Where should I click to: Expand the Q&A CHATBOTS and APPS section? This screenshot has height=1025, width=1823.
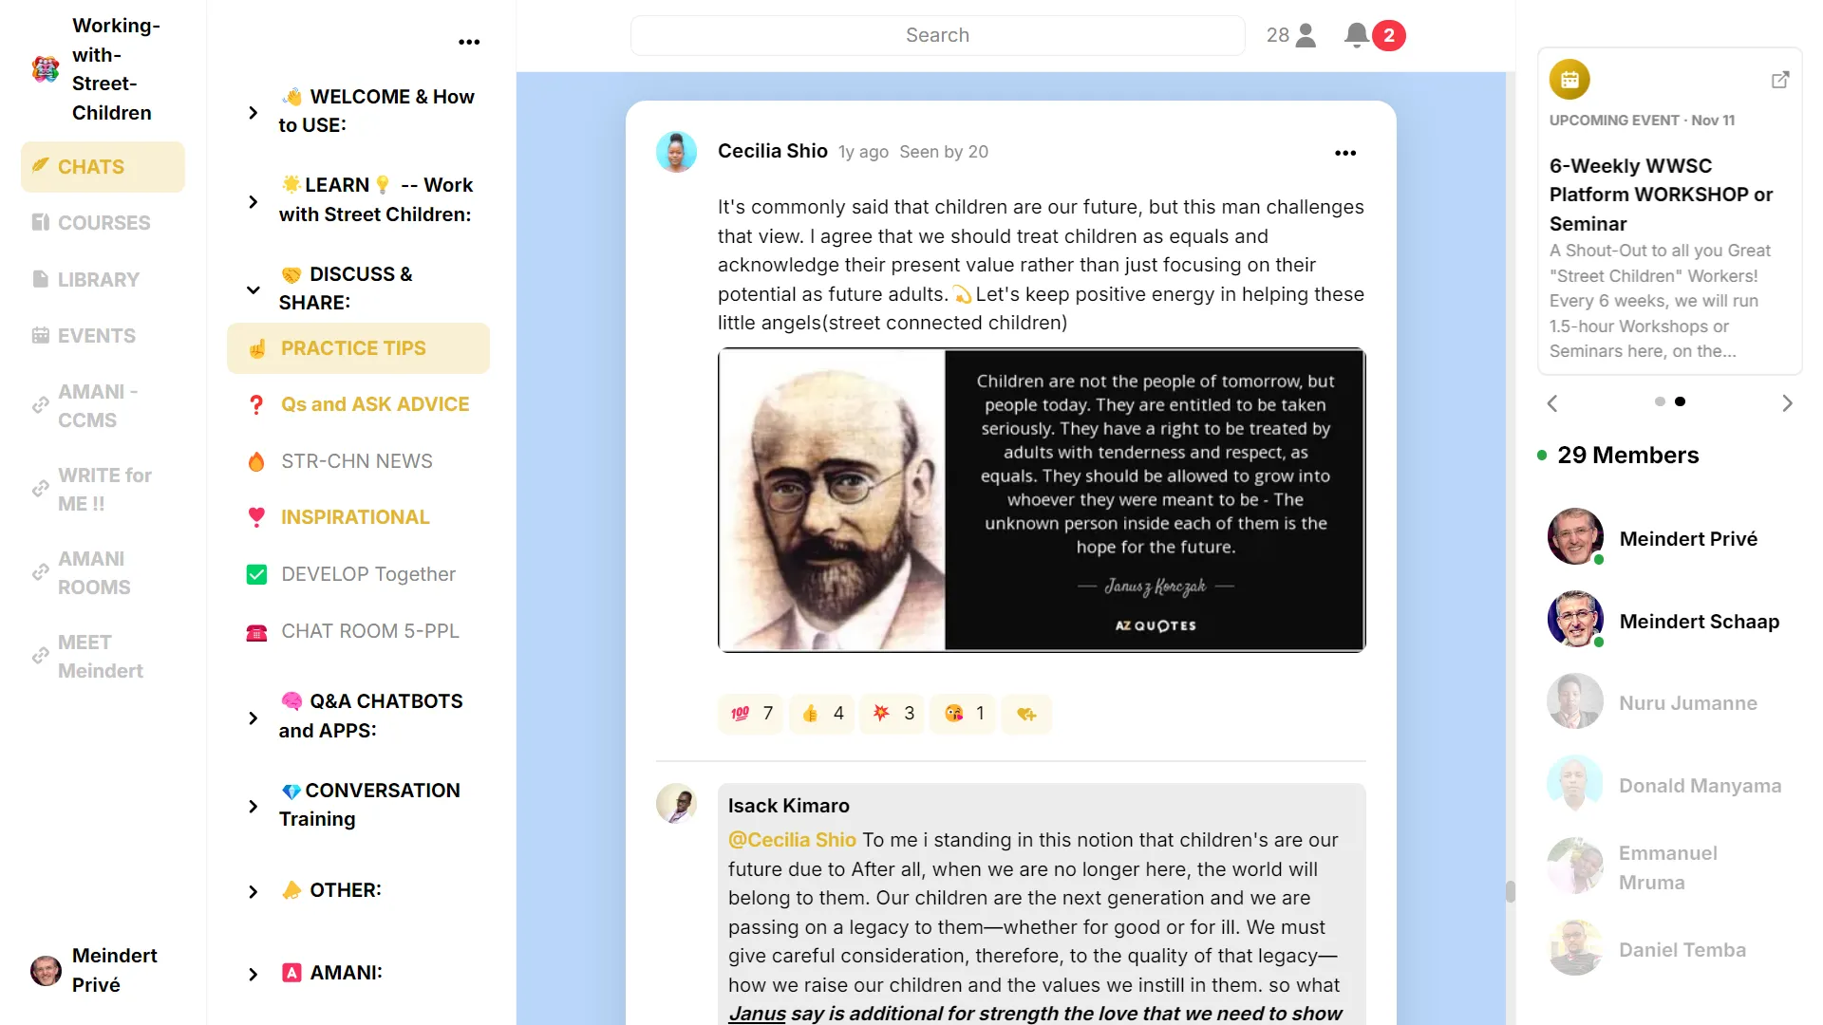253,717
